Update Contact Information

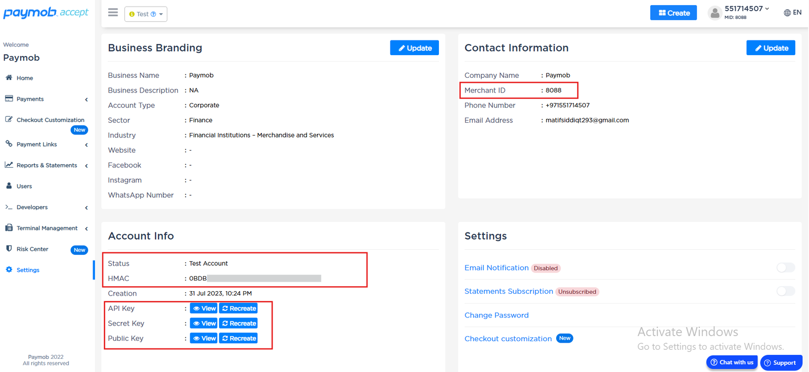coord(771,48)
